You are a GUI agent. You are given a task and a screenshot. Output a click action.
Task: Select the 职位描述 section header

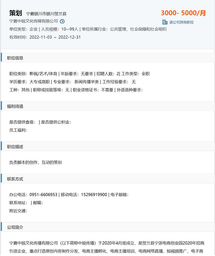click(15, 147)
